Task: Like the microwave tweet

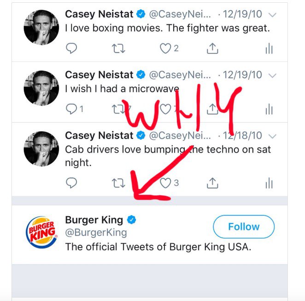Action: click(x=165, y=109)
